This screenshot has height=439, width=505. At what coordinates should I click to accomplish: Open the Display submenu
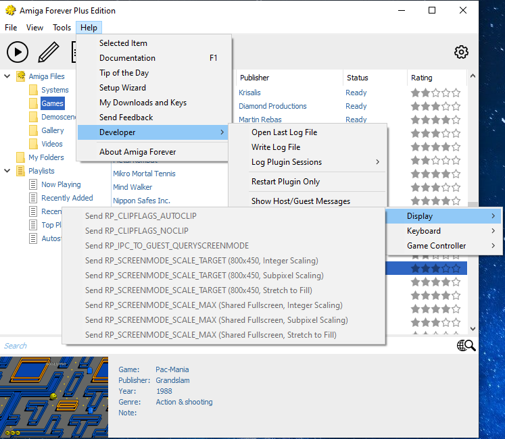(x=443, y=216)
